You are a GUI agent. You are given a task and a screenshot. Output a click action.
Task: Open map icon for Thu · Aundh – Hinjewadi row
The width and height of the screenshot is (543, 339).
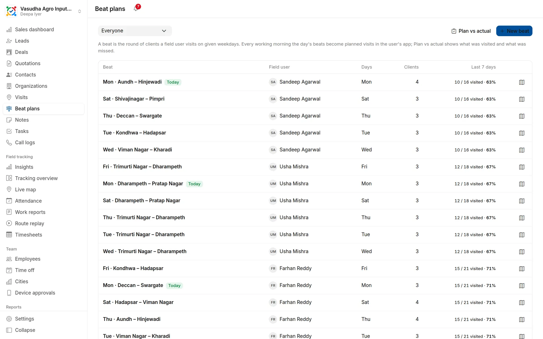point(522,320)
